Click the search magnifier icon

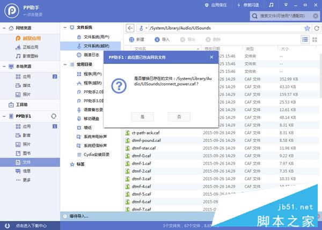tap(254, 16)
